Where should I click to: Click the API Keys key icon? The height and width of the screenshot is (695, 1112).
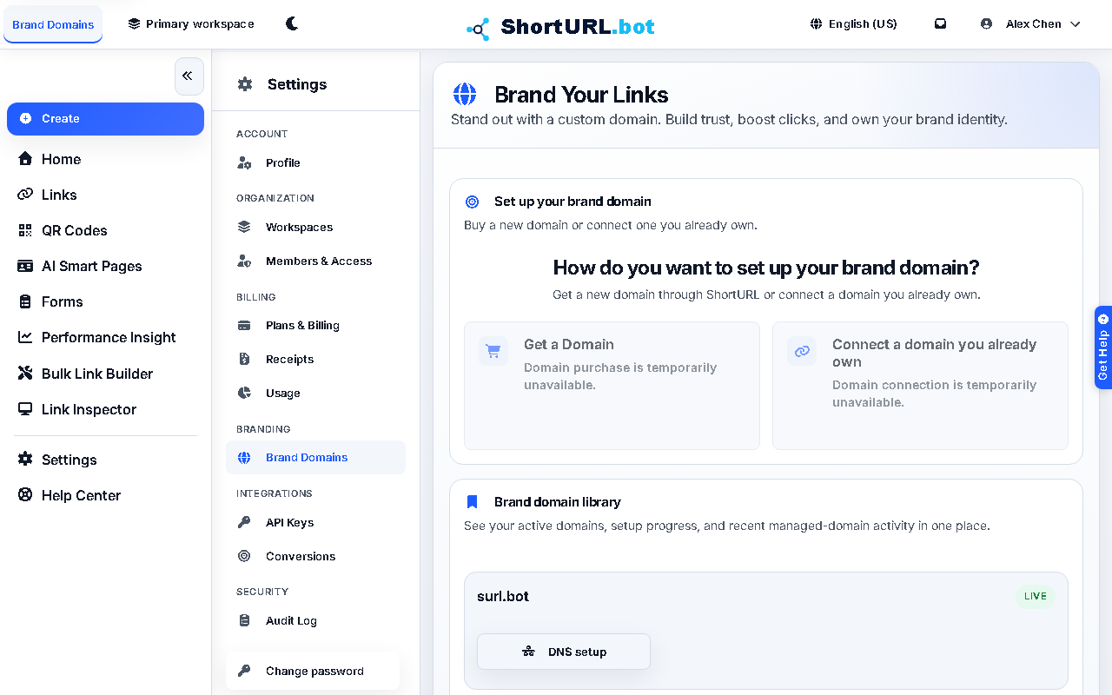point(244,523)
